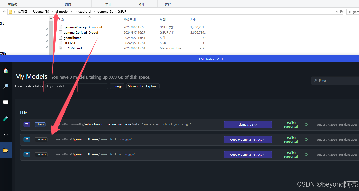Click gemma-2b-it-GGUF in the breadcrumb

[111, 12]
